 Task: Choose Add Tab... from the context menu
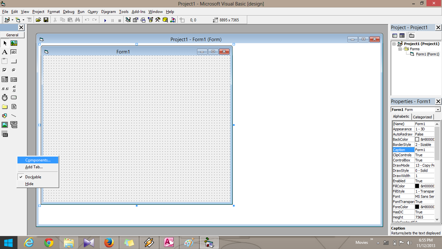[x=38, y=167]
